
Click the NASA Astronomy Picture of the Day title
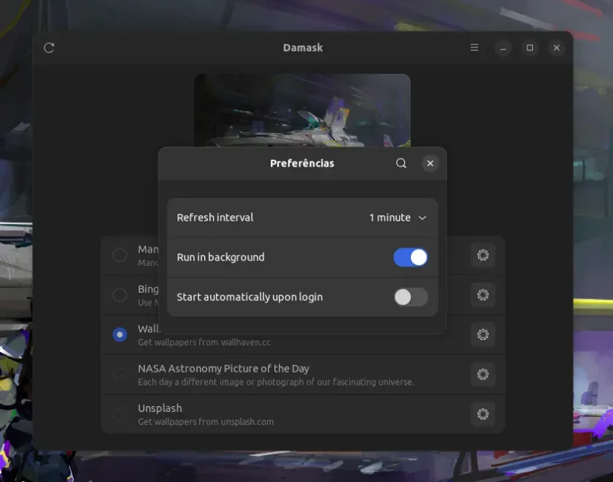(223, 369)
